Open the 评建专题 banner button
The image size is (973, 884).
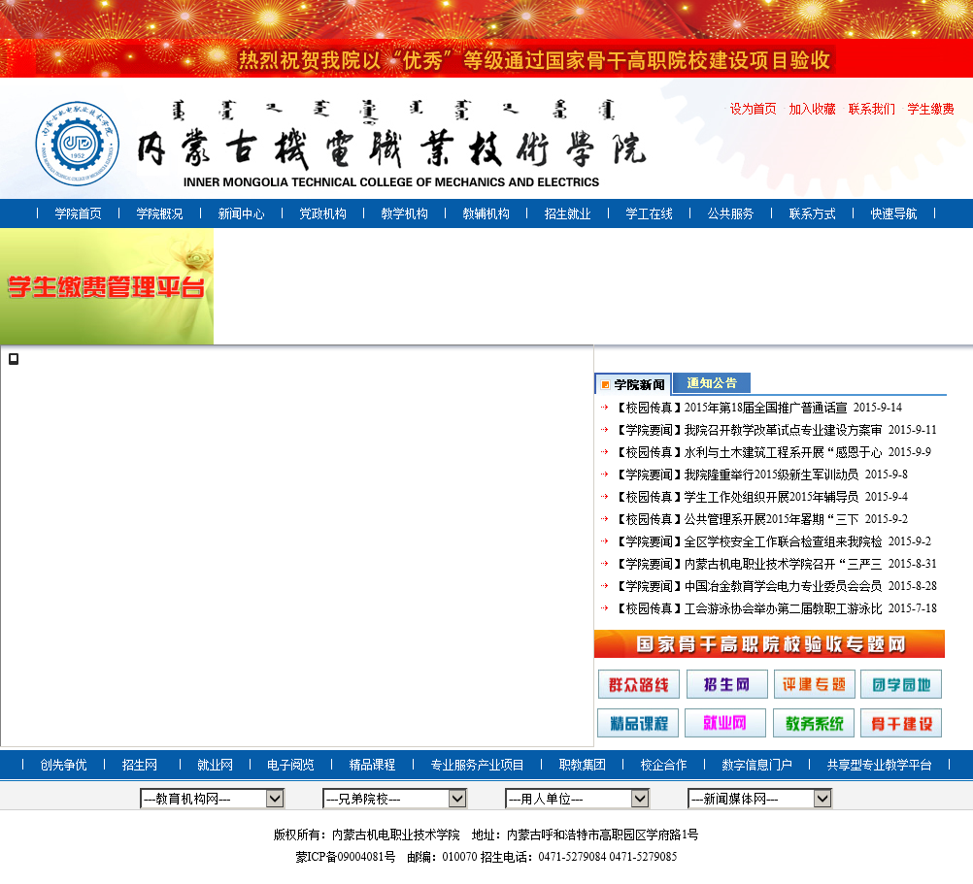(x=814, y=684)
